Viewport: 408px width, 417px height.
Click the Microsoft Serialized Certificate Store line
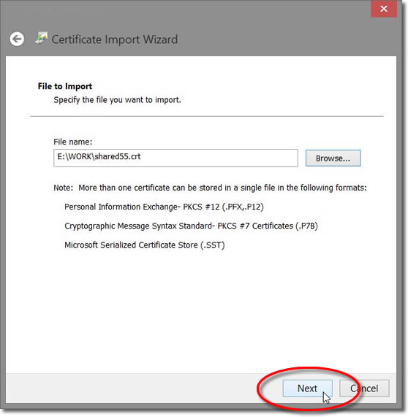(144, 245)
